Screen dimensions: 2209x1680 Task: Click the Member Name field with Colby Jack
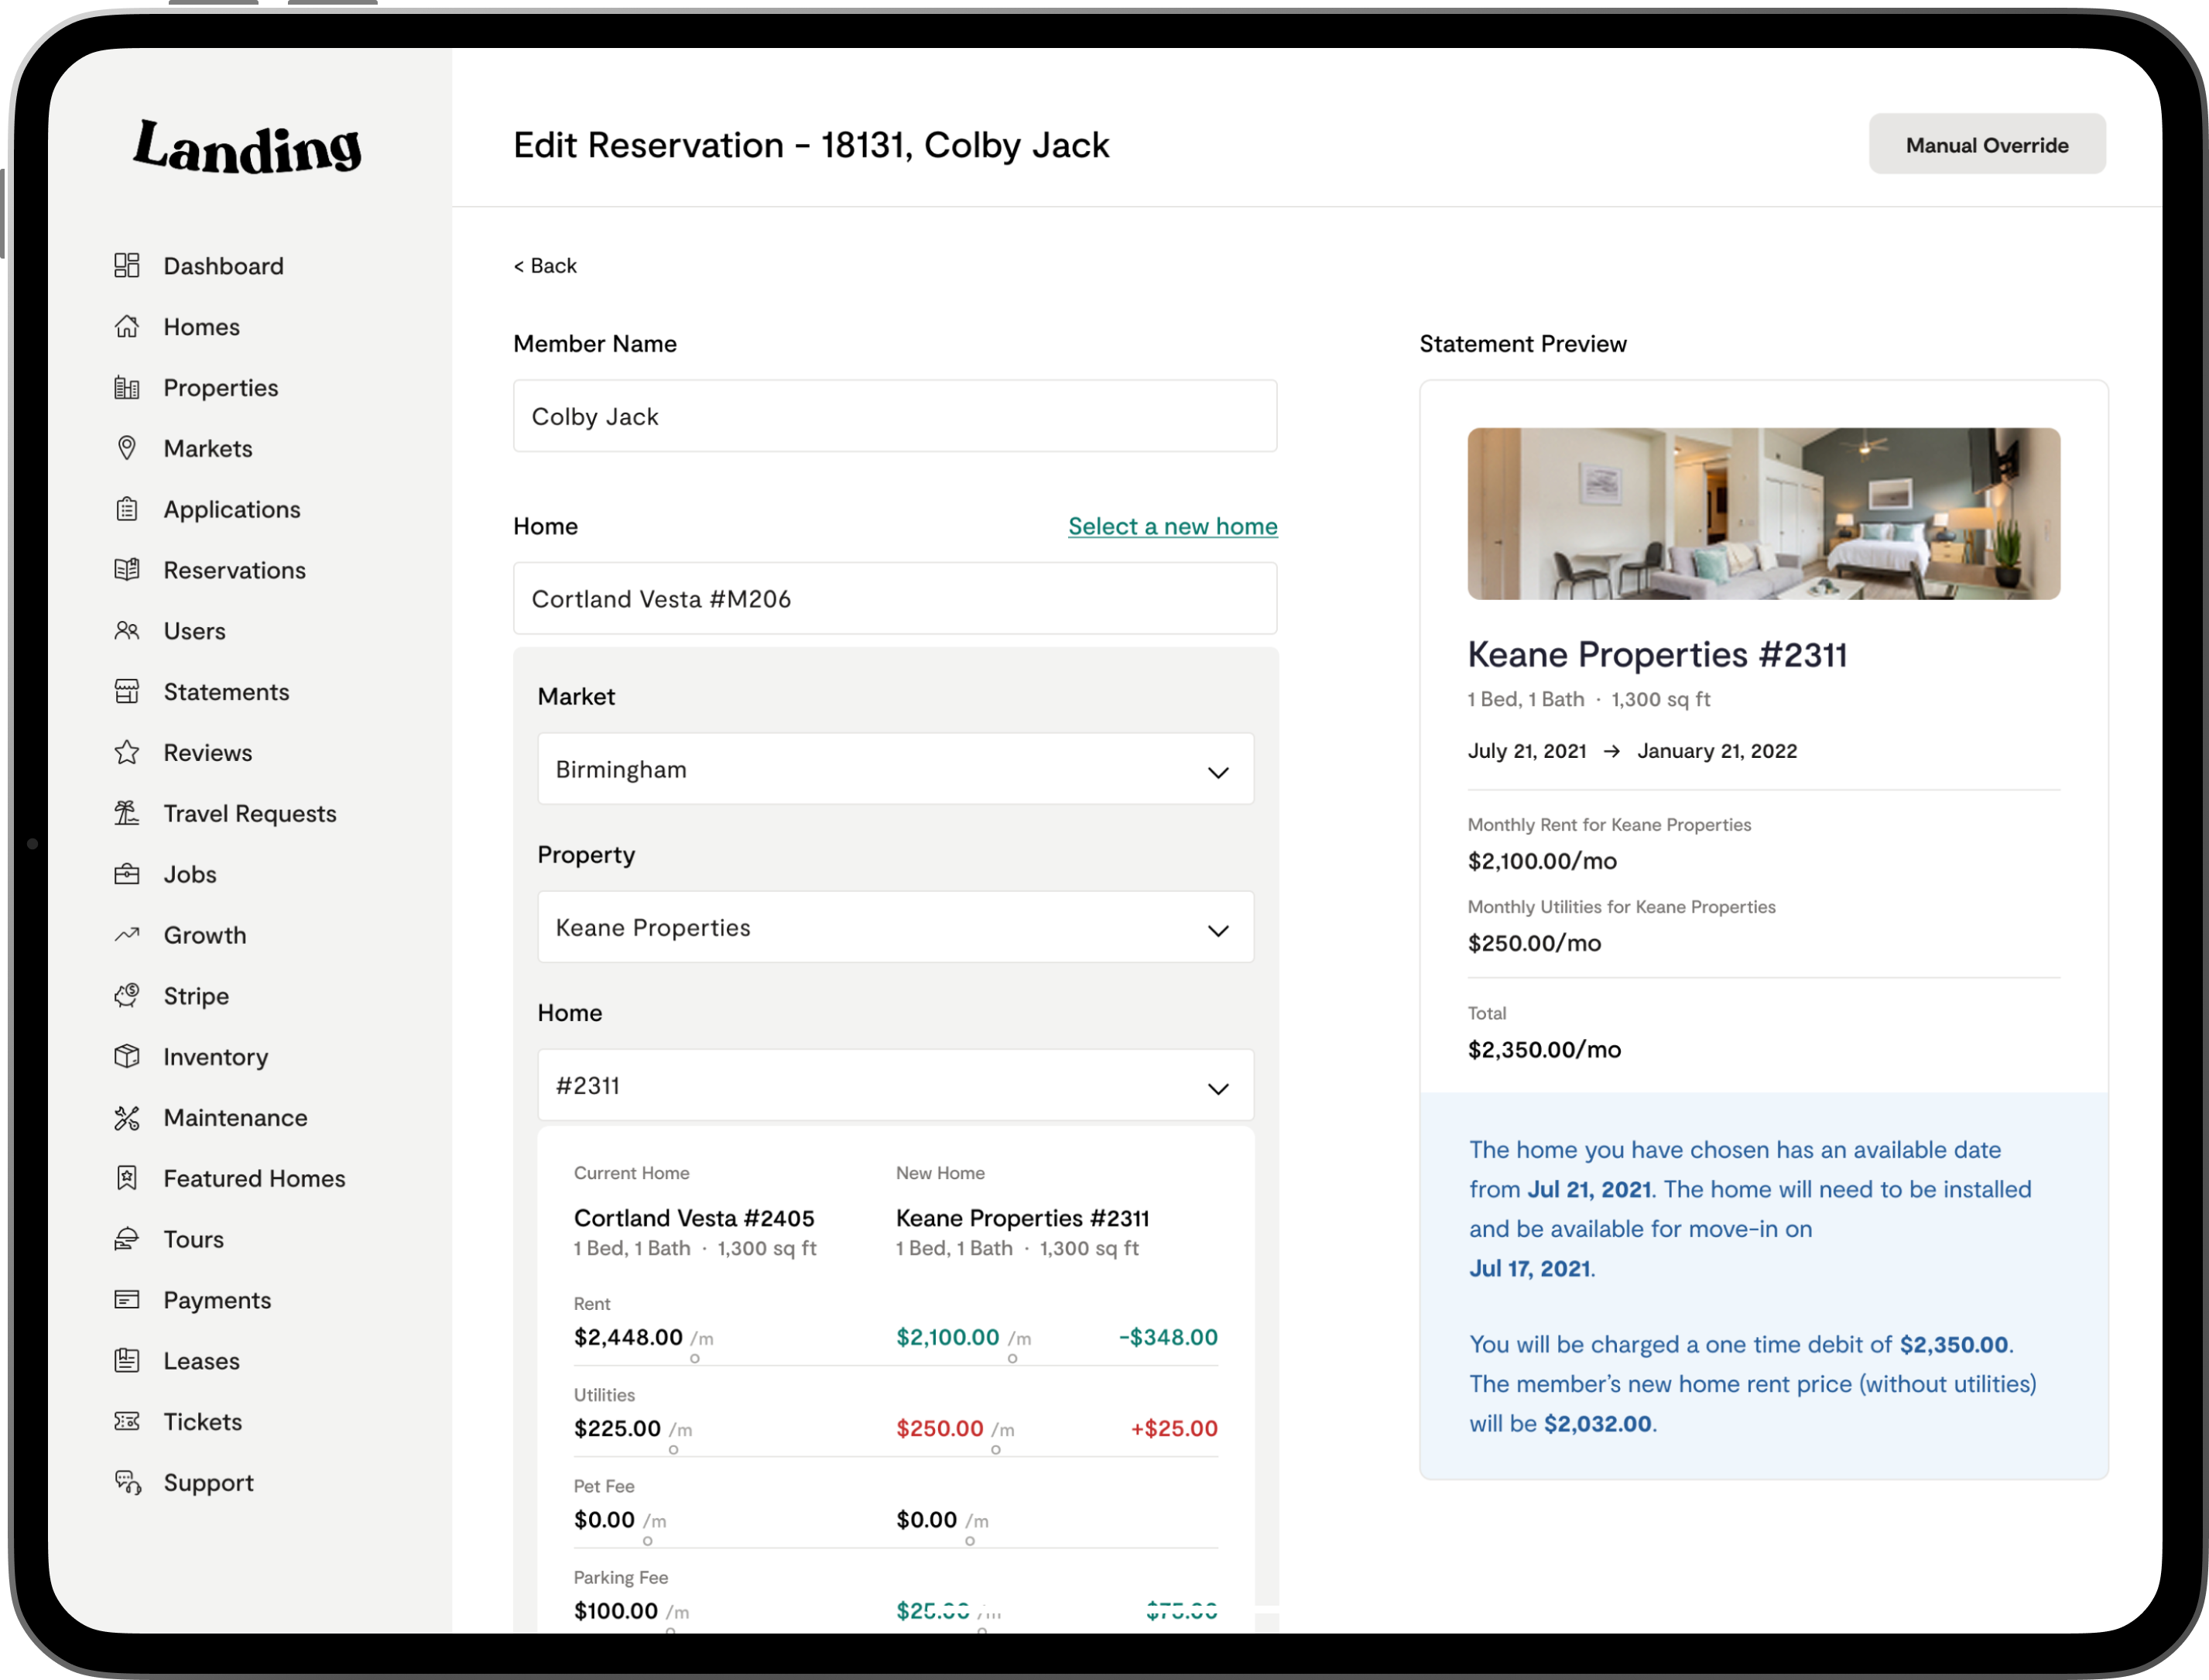895,416
